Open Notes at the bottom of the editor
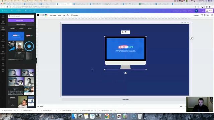The image size is (214, 120). [x=40, y=107]
